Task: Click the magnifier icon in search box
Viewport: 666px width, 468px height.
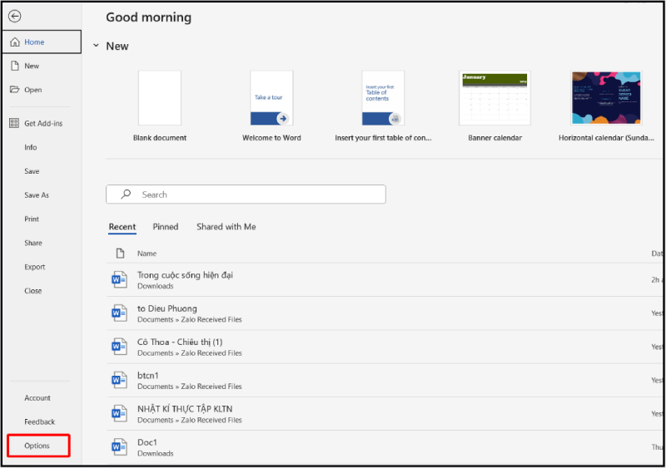Action: click(126, 195)
